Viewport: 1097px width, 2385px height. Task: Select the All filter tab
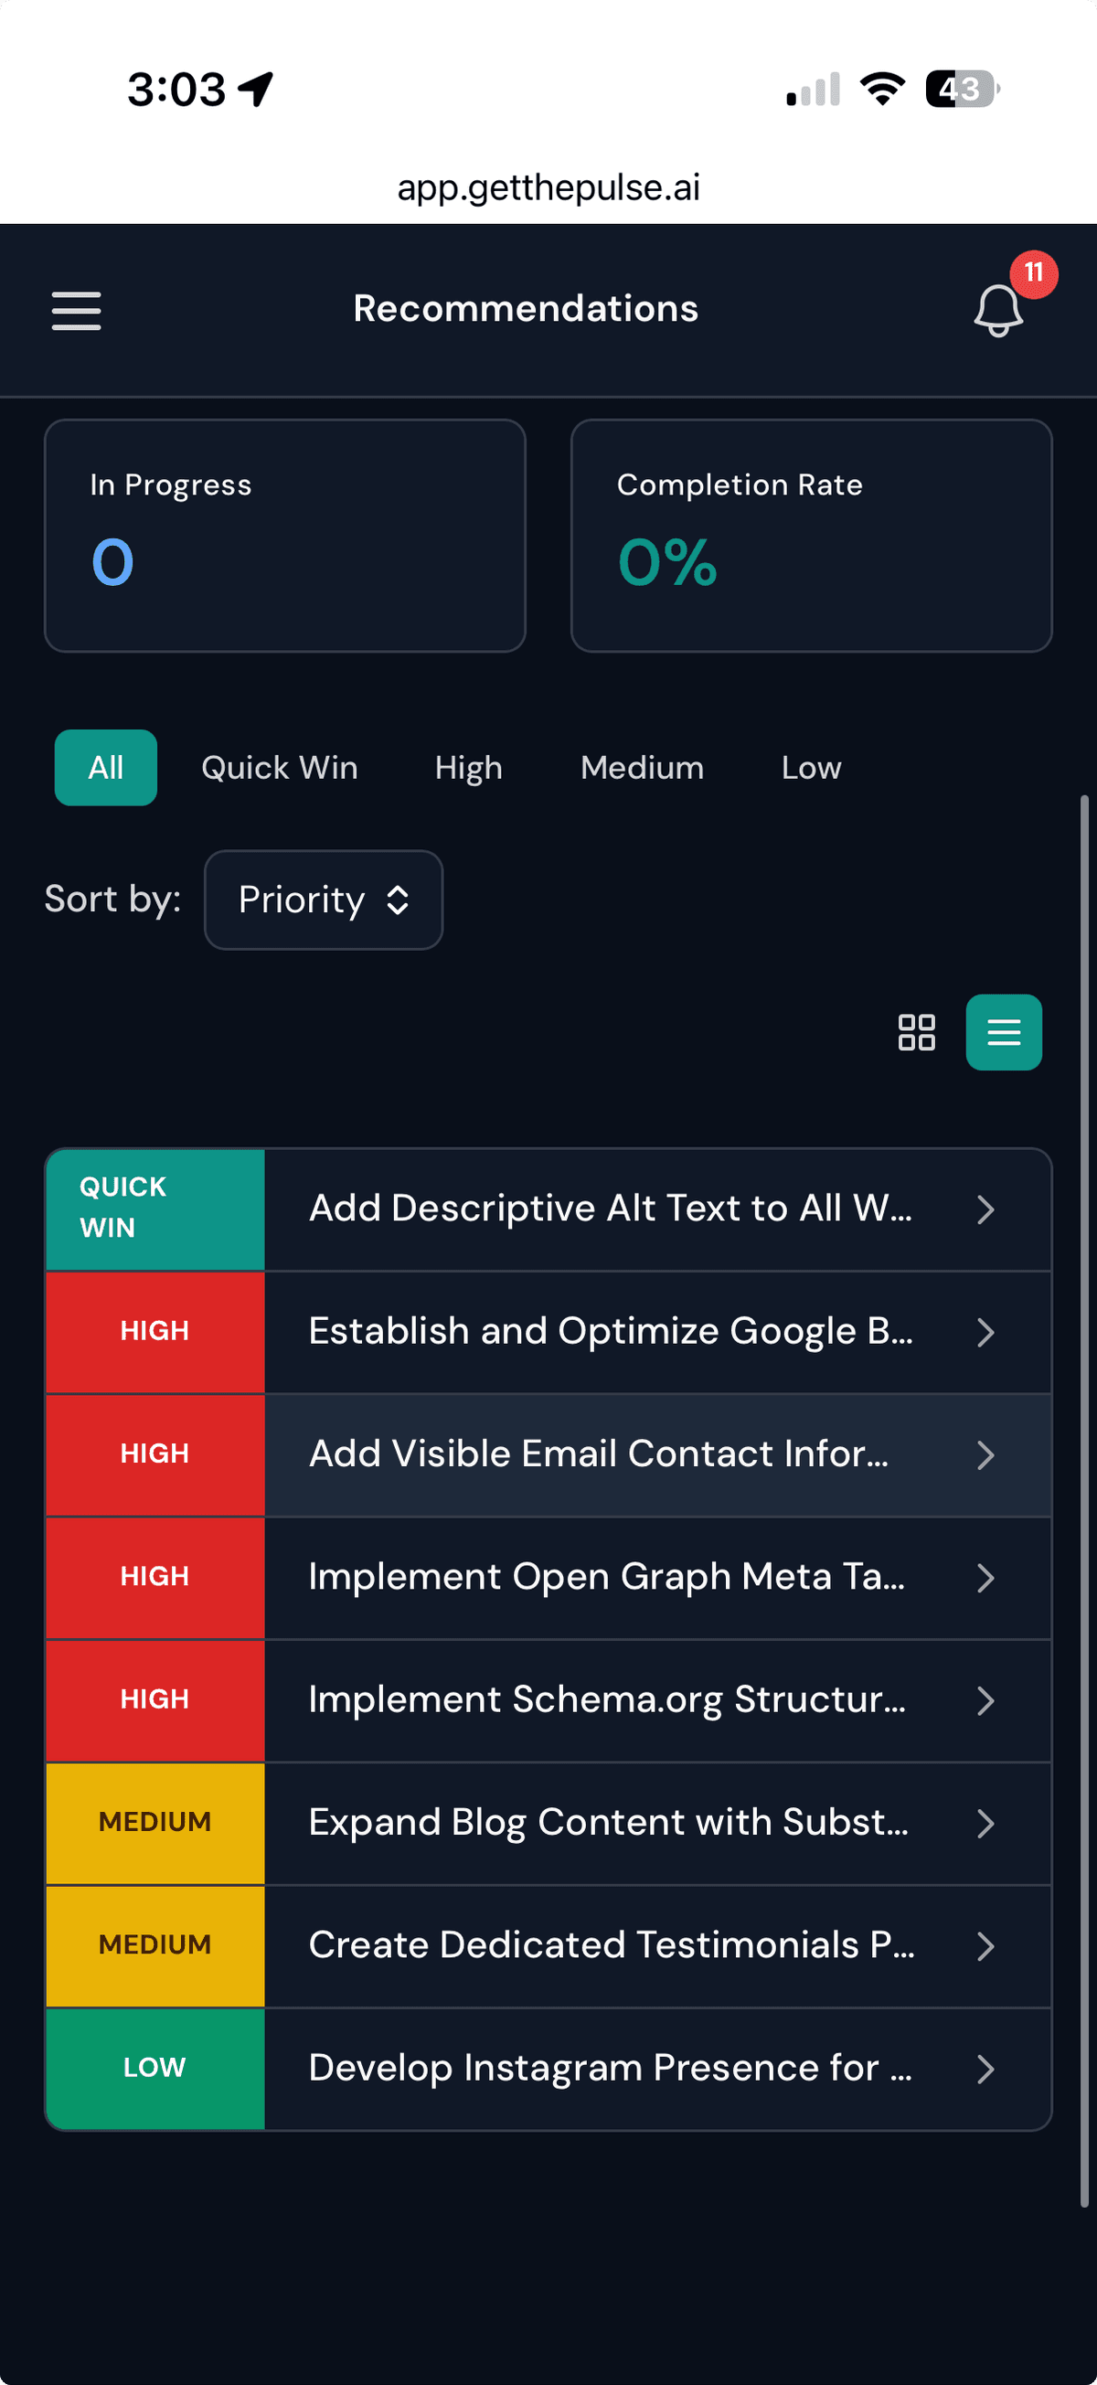(104, 768)
